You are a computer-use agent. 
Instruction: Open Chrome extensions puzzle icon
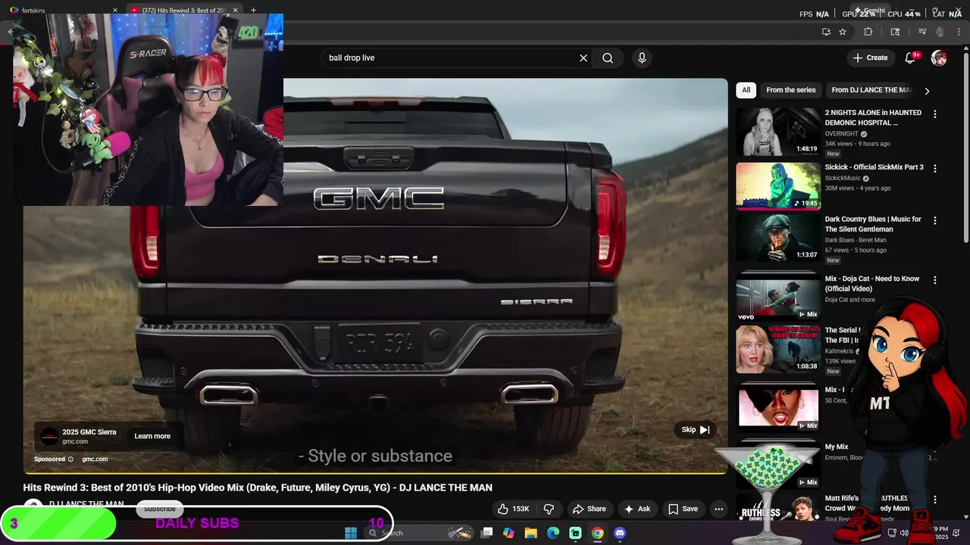coord(868,32)
